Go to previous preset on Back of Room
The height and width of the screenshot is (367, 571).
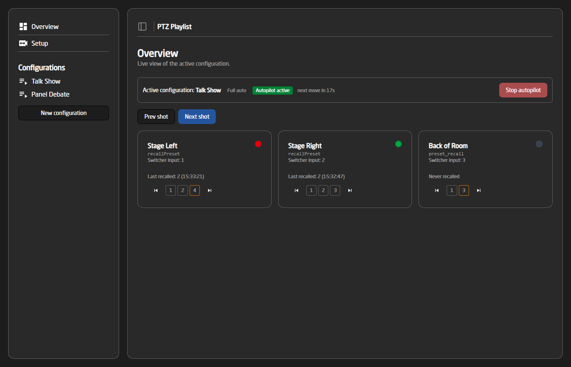tap(437, 190)
